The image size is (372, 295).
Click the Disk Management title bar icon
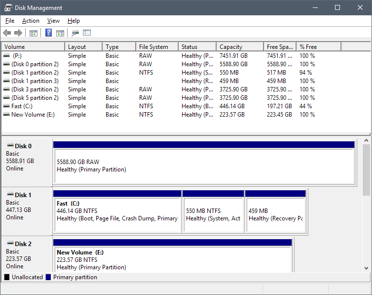[8, 8]
